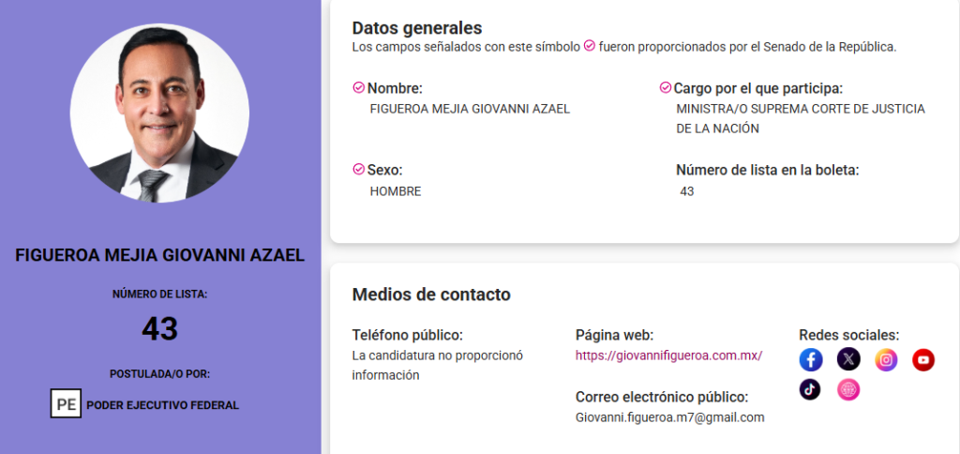Open the candidate's YouTube channel
Viewport: 960px width, 454px height.
[923, 359]
